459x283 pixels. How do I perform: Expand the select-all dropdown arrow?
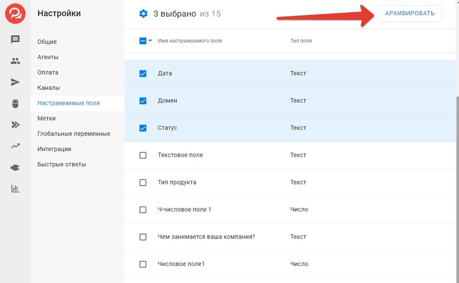click(x=150, y=41)
